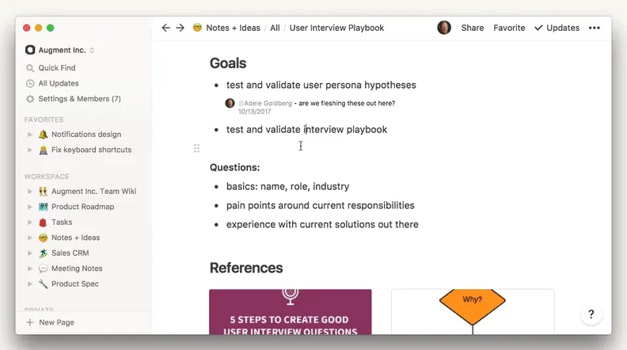The image size is (627, 350).
Task: Click the Meeting Notes speech bubble icon
Action: 44,268
